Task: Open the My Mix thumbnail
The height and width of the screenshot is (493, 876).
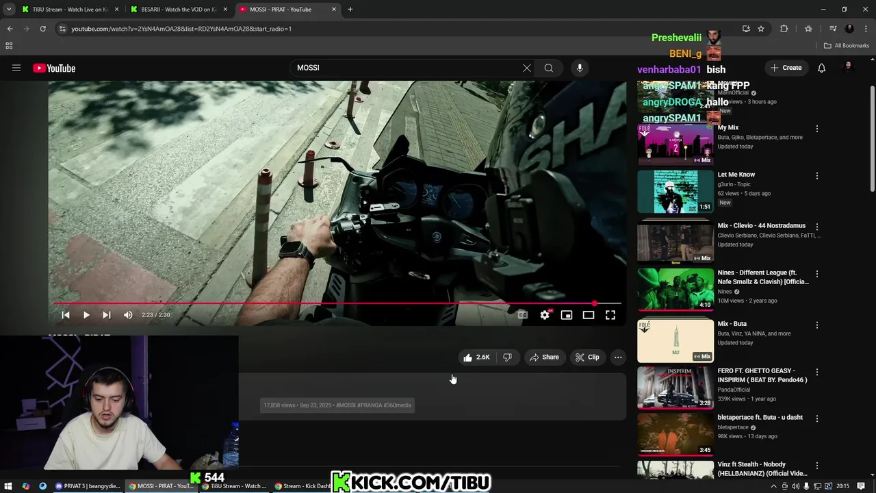Action: pos(675,144)
